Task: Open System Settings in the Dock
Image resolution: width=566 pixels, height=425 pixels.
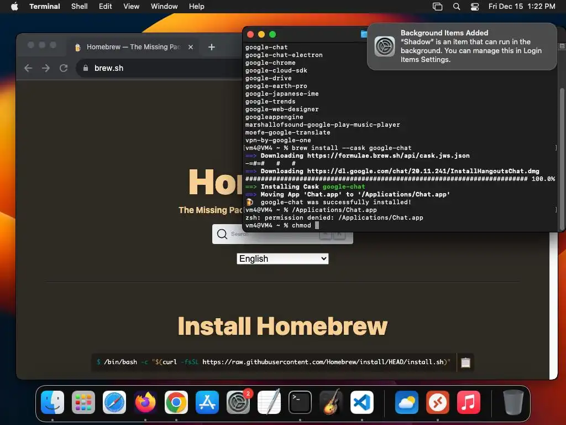Action: click(238, 402)
